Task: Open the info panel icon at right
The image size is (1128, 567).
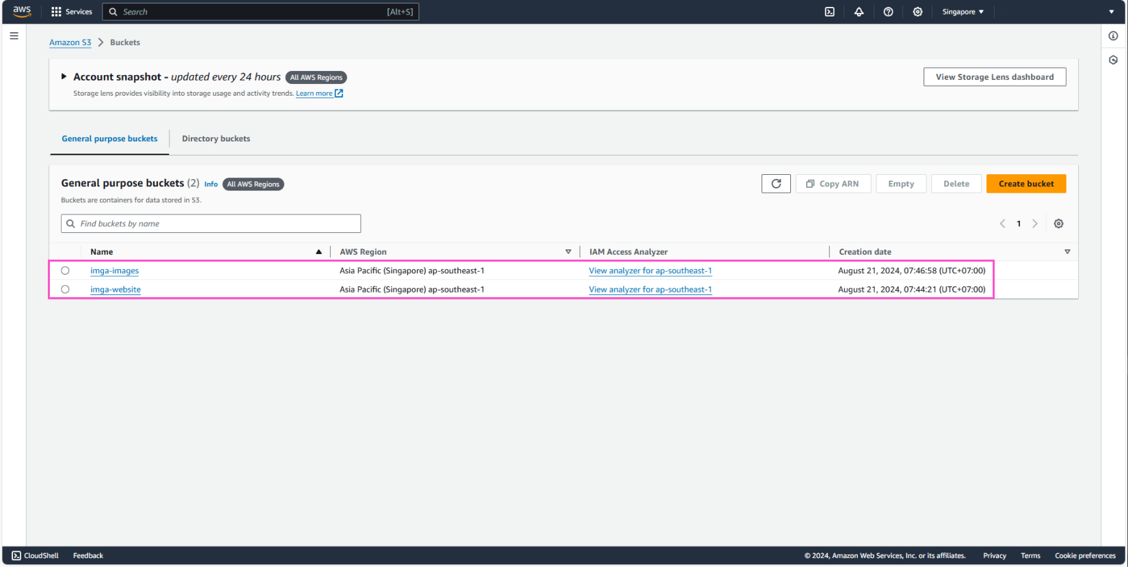Action: [x=1113, y=36]
